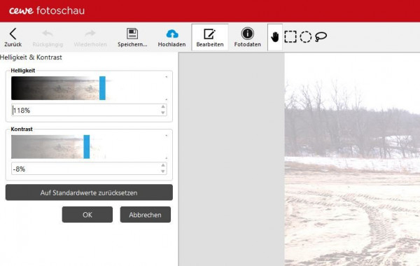The image size is (420, 266).
Task: Decrease Helligkeit value with down arrow
Action: coord(163,113)
